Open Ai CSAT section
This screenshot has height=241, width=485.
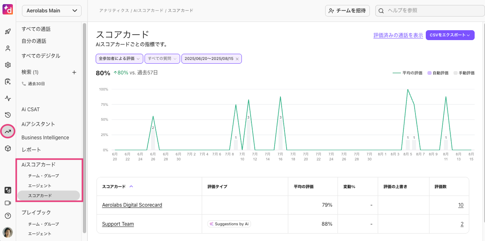[30, 109]
